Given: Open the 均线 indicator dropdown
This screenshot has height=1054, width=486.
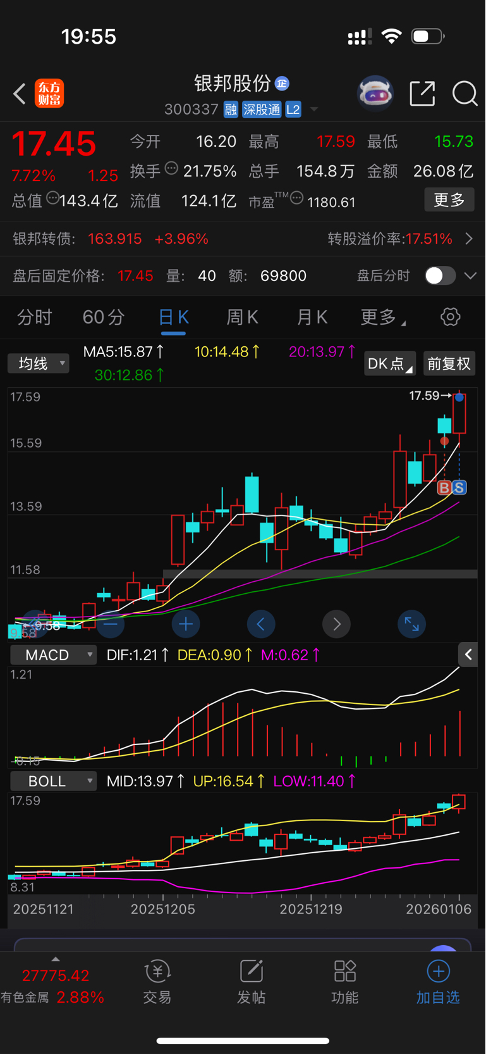Looking at the screenshot, I should pos(38,363).
